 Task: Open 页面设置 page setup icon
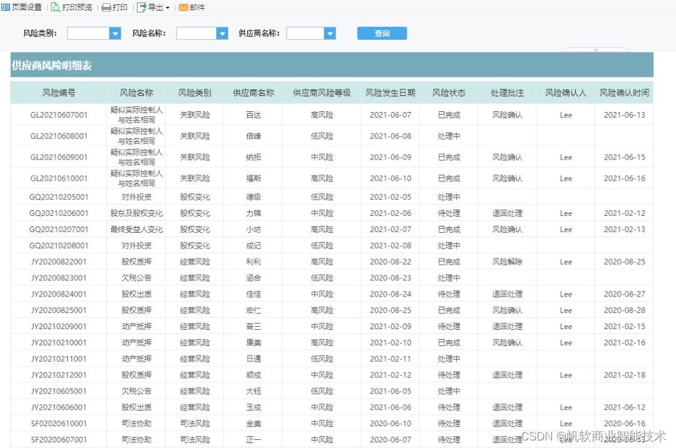click(6, 8)
